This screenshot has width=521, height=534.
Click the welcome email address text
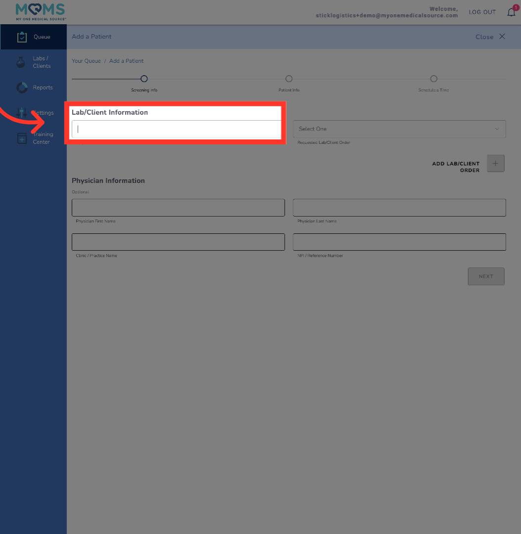pos(387,16)
